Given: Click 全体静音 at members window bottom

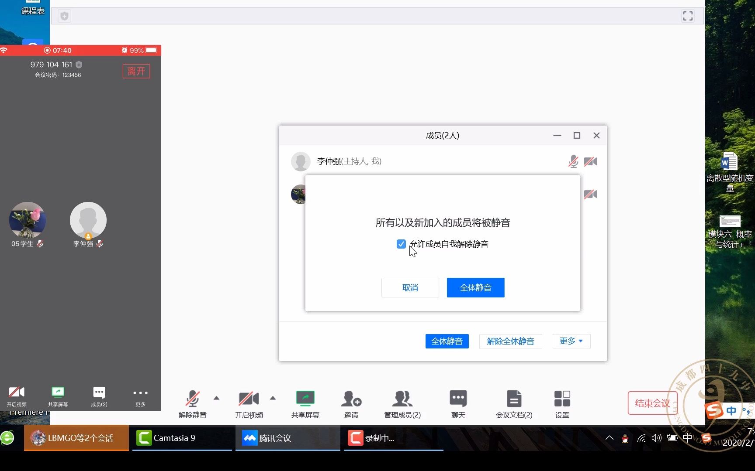Looking at the screenshot, I should [x=447, y=341].
